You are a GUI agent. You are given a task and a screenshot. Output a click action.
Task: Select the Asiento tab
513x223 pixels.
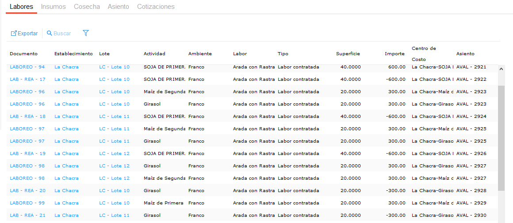click(x=119, y=7)
